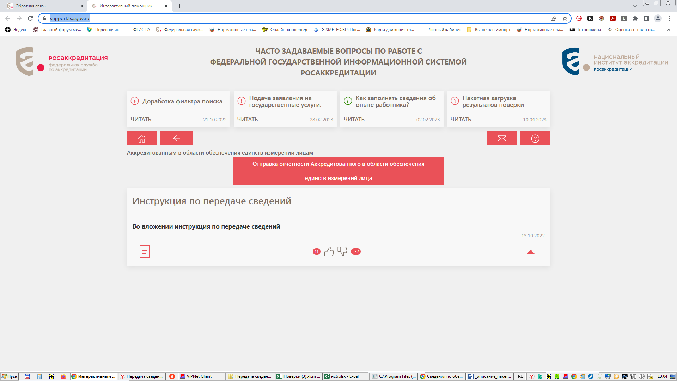Give a thumbs up to the instruction
Image resolution: width=677 pixels, height=381 pixels.
click(329, 252)
